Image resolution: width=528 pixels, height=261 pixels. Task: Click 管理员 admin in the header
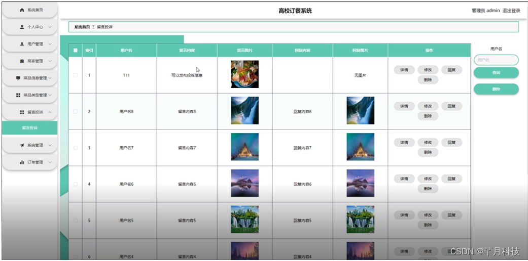pyautogui.click(x=485, y=11)
